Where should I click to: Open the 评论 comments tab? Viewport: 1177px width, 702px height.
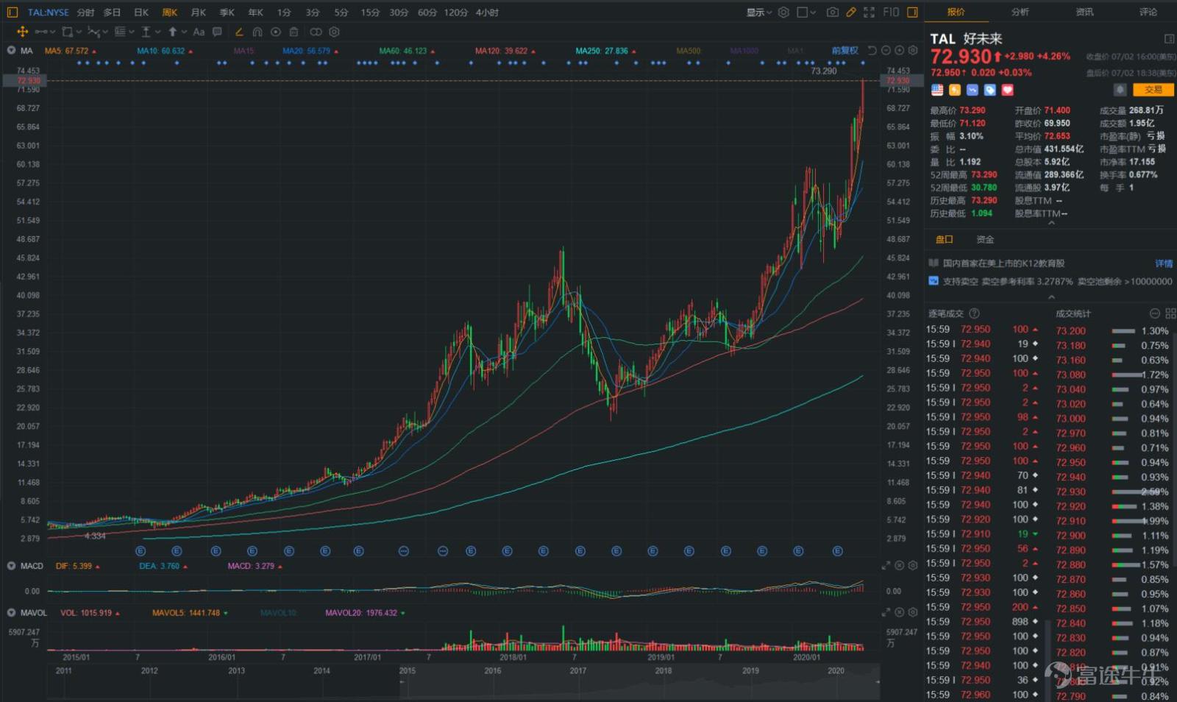coord(1148,12)
